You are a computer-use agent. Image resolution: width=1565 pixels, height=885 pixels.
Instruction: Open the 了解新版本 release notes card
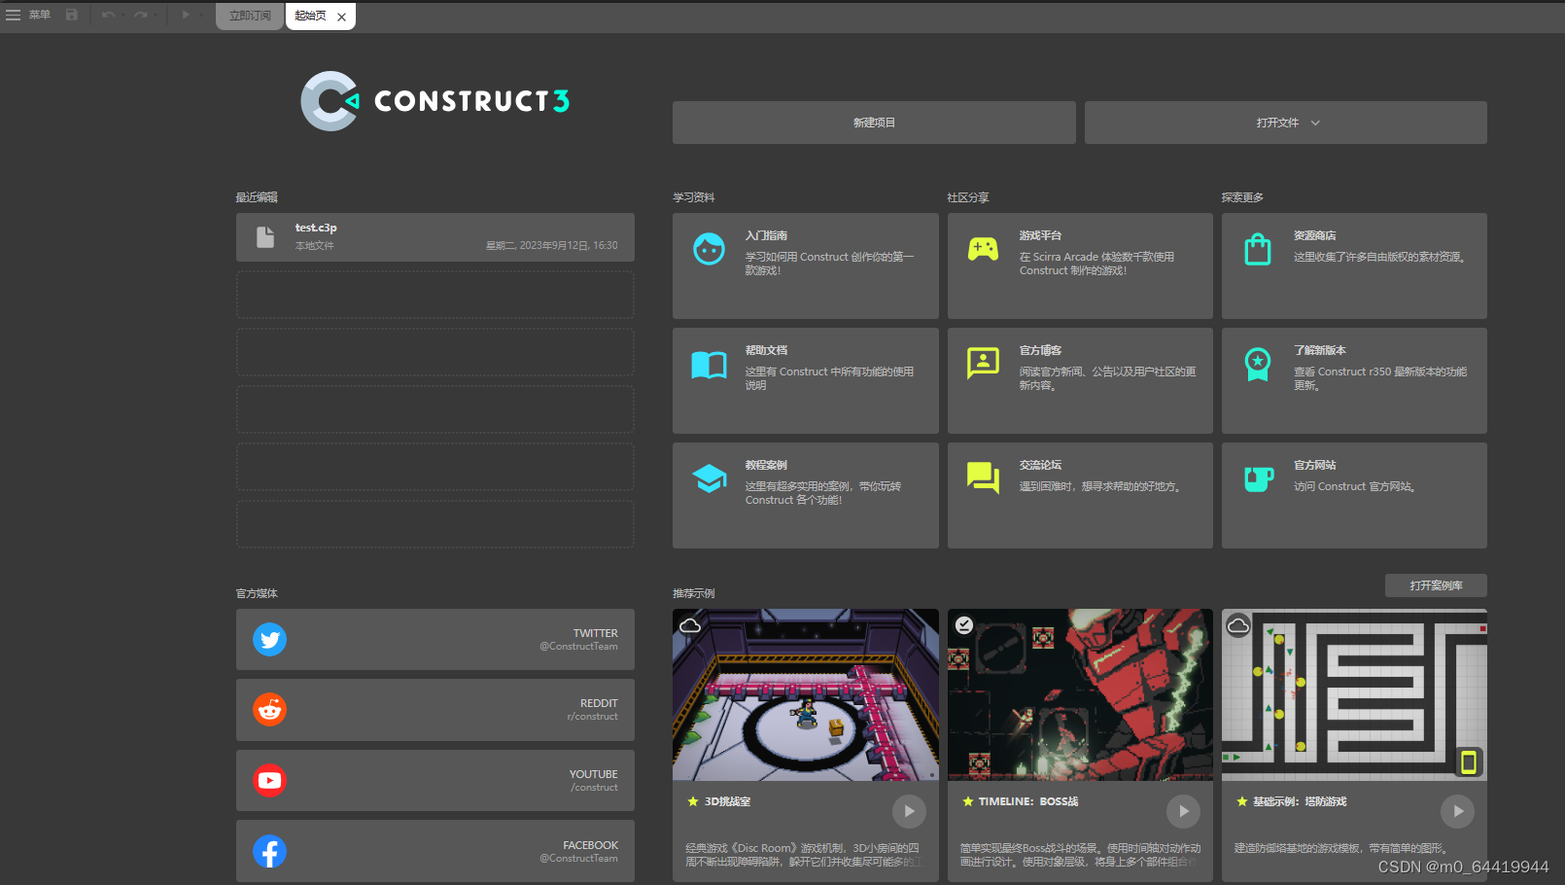point(1354,380)
